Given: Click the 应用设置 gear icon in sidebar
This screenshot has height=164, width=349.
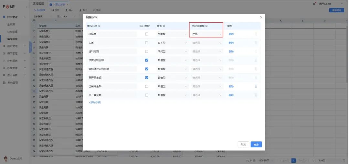Looking at the screenshot, I should click(4, 75).
